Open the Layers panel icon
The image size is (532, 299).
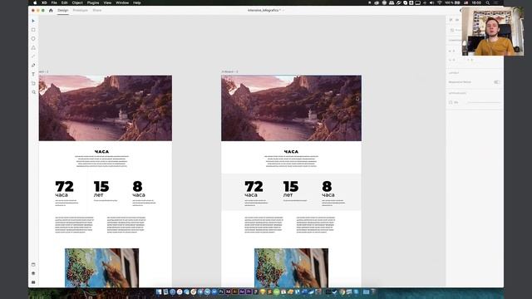[33, 273]
